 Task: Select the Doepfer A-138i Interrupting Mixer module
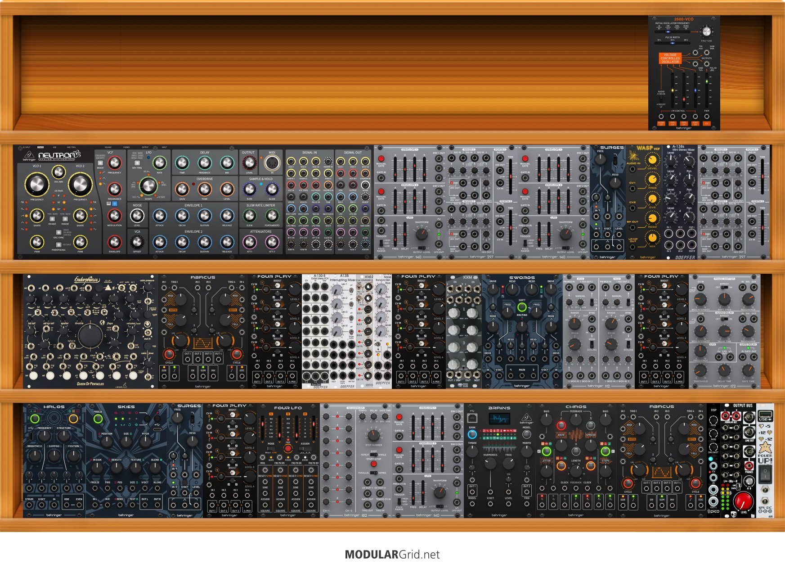click(x=342, y=332)
